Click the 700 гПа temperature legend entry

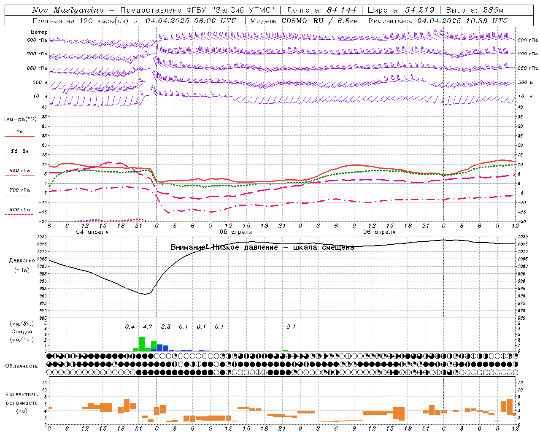coord(19,190)
